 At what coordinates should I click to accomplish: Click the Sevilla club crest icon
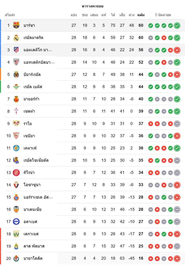16,136
